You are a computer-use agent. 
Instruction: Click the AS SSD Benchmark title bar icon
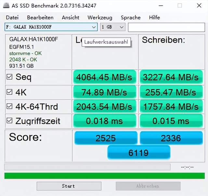click(6, 6)
